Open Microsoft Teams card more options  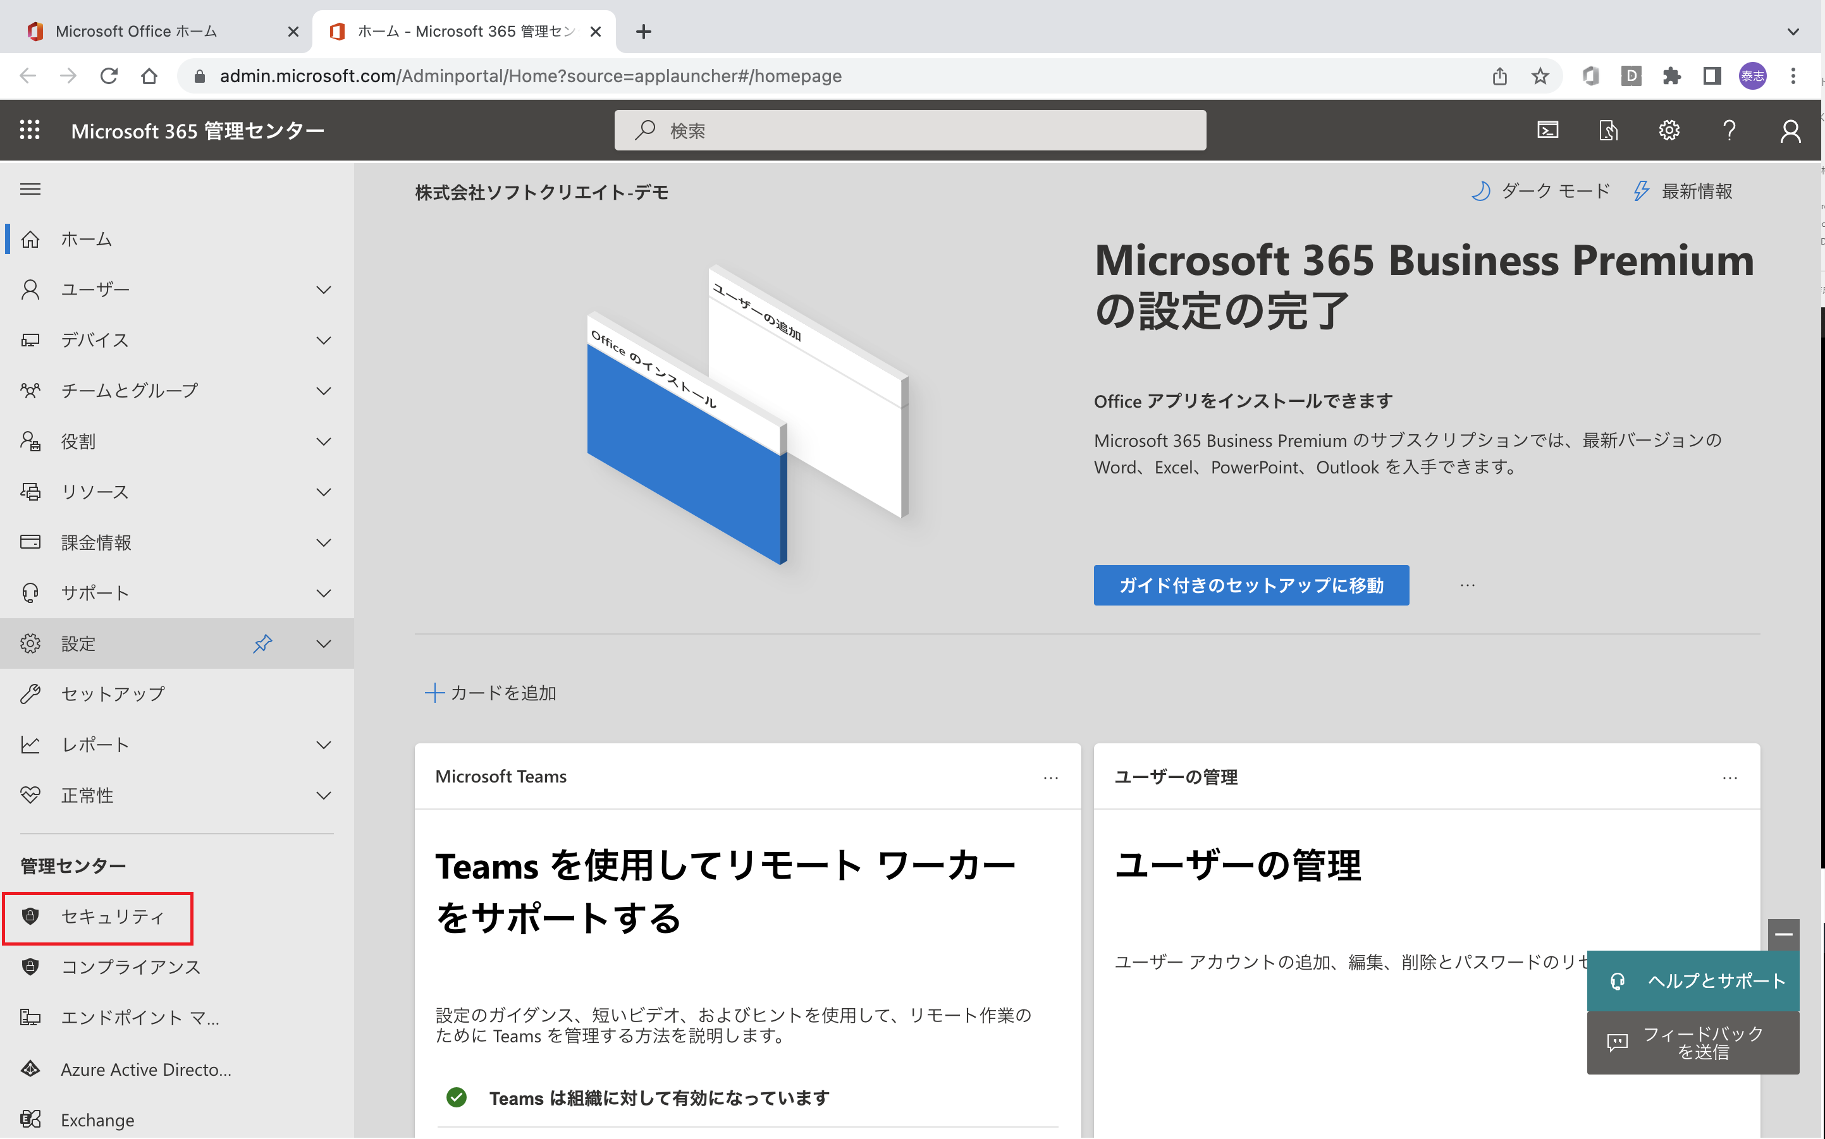[x=1050, y=777]
